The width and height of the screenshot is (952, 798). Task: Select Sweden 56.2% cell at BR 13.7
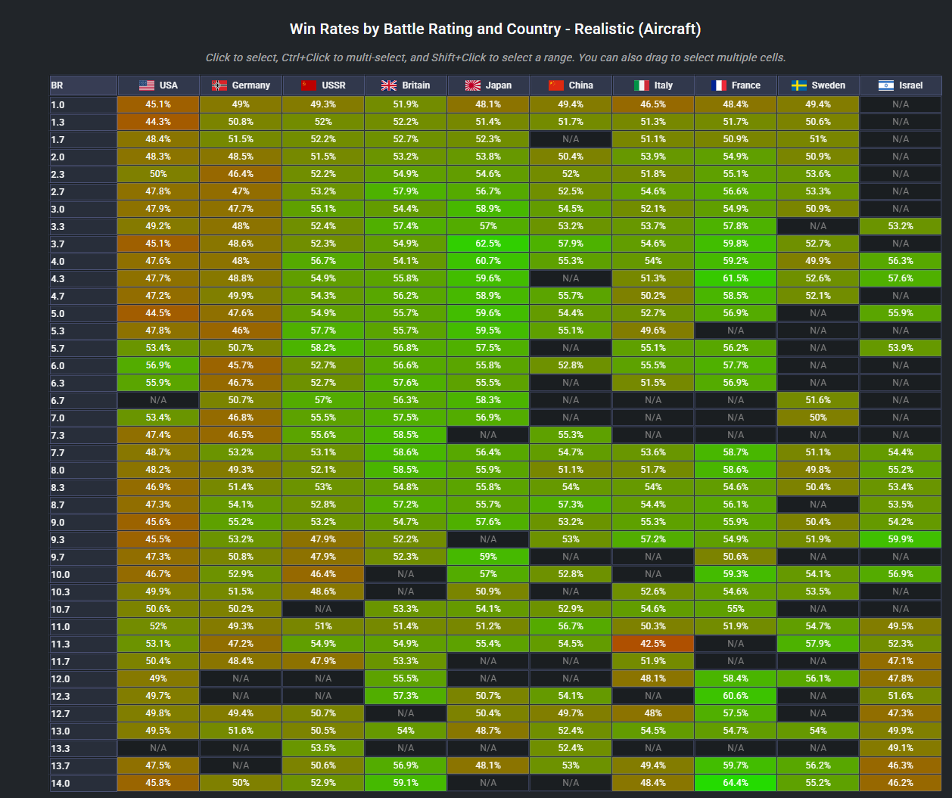pyautogui.click(x=818, y=765)
